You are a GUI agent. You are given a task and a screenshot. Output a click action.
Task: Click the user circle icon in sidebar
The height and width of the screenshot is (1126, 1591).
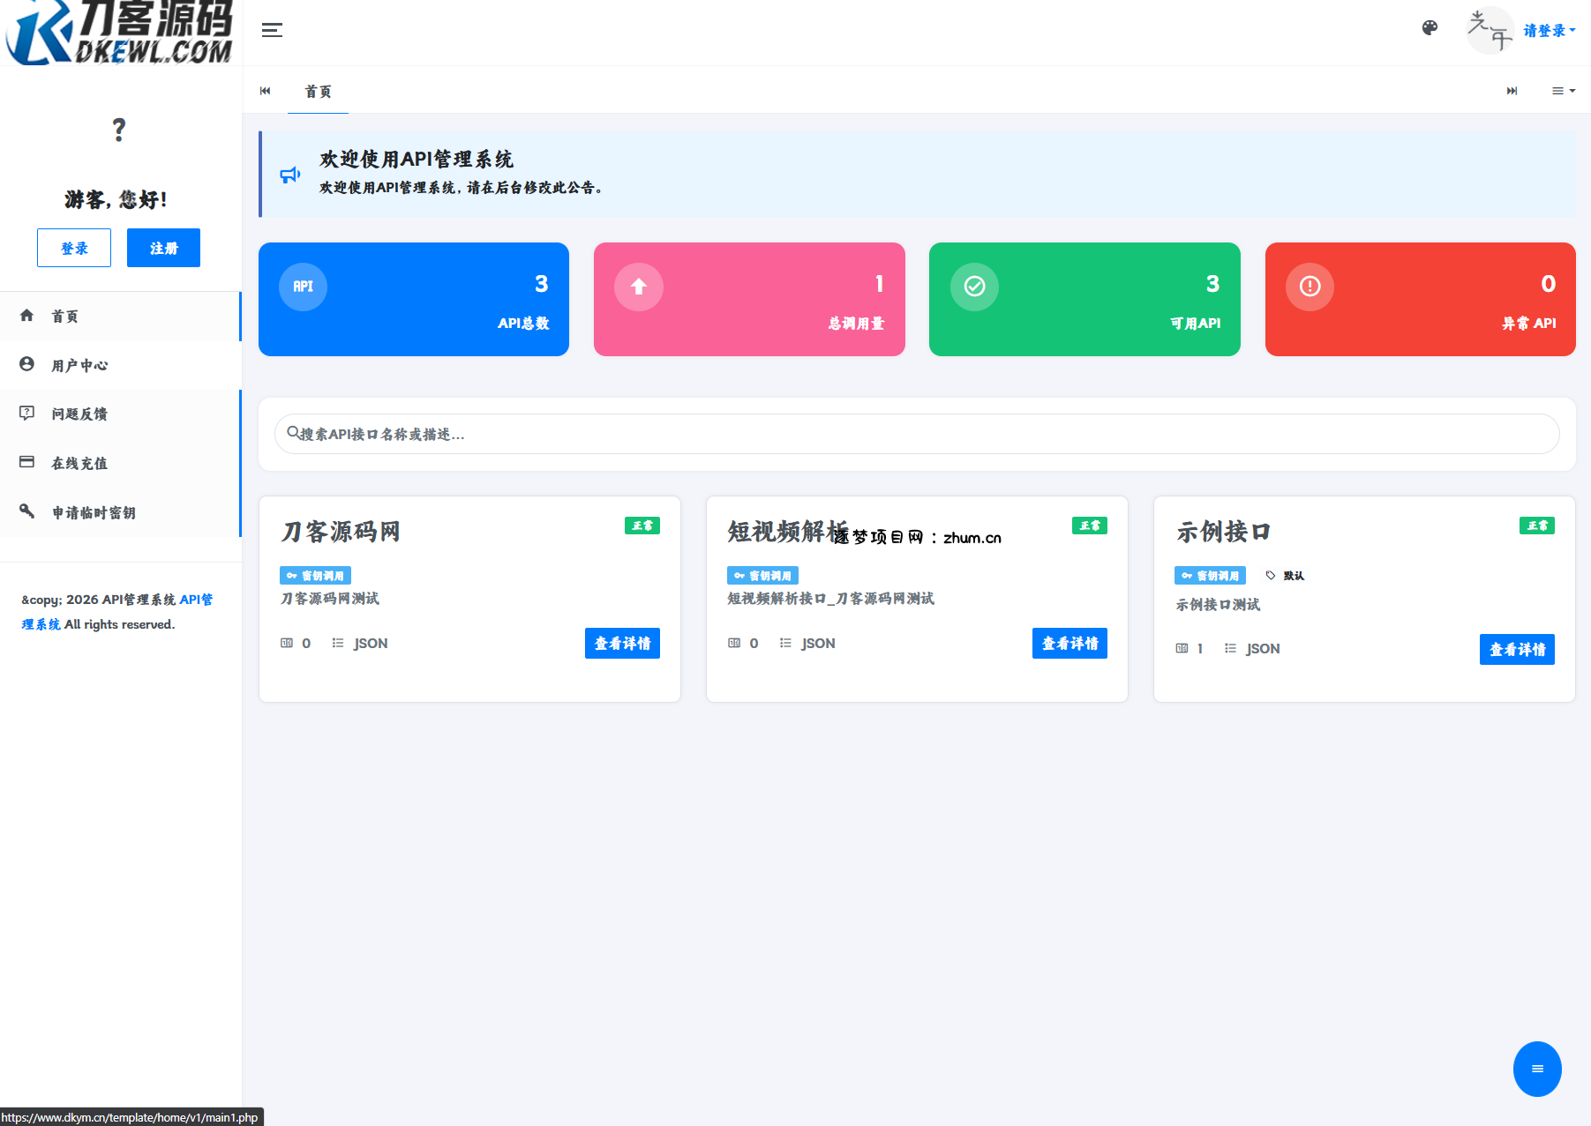pyautogui.click(x=27, y=363)
